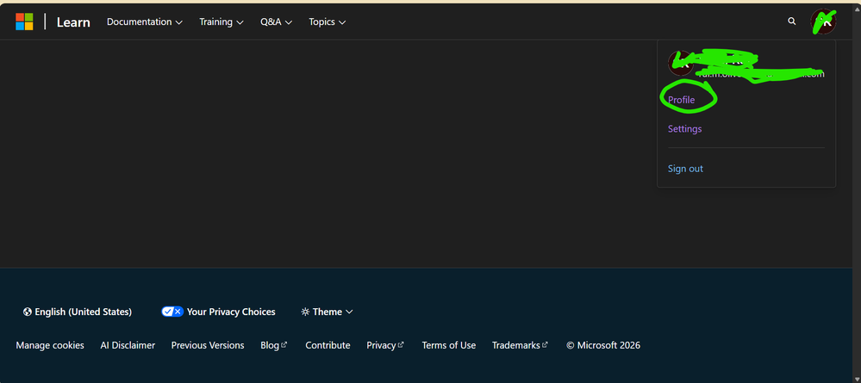Expand the Training menu

point(221,22)
